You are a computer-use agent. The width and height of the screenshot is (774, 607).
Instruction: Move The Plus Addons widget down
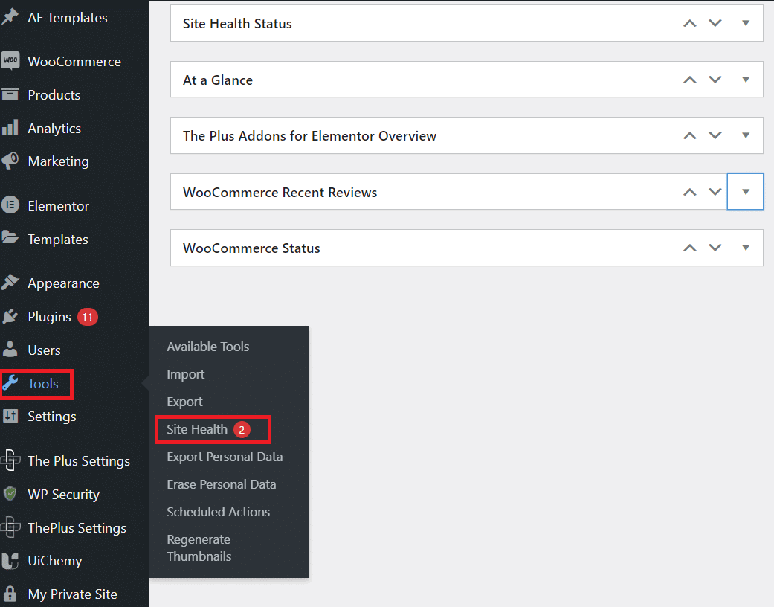[715, 135]
